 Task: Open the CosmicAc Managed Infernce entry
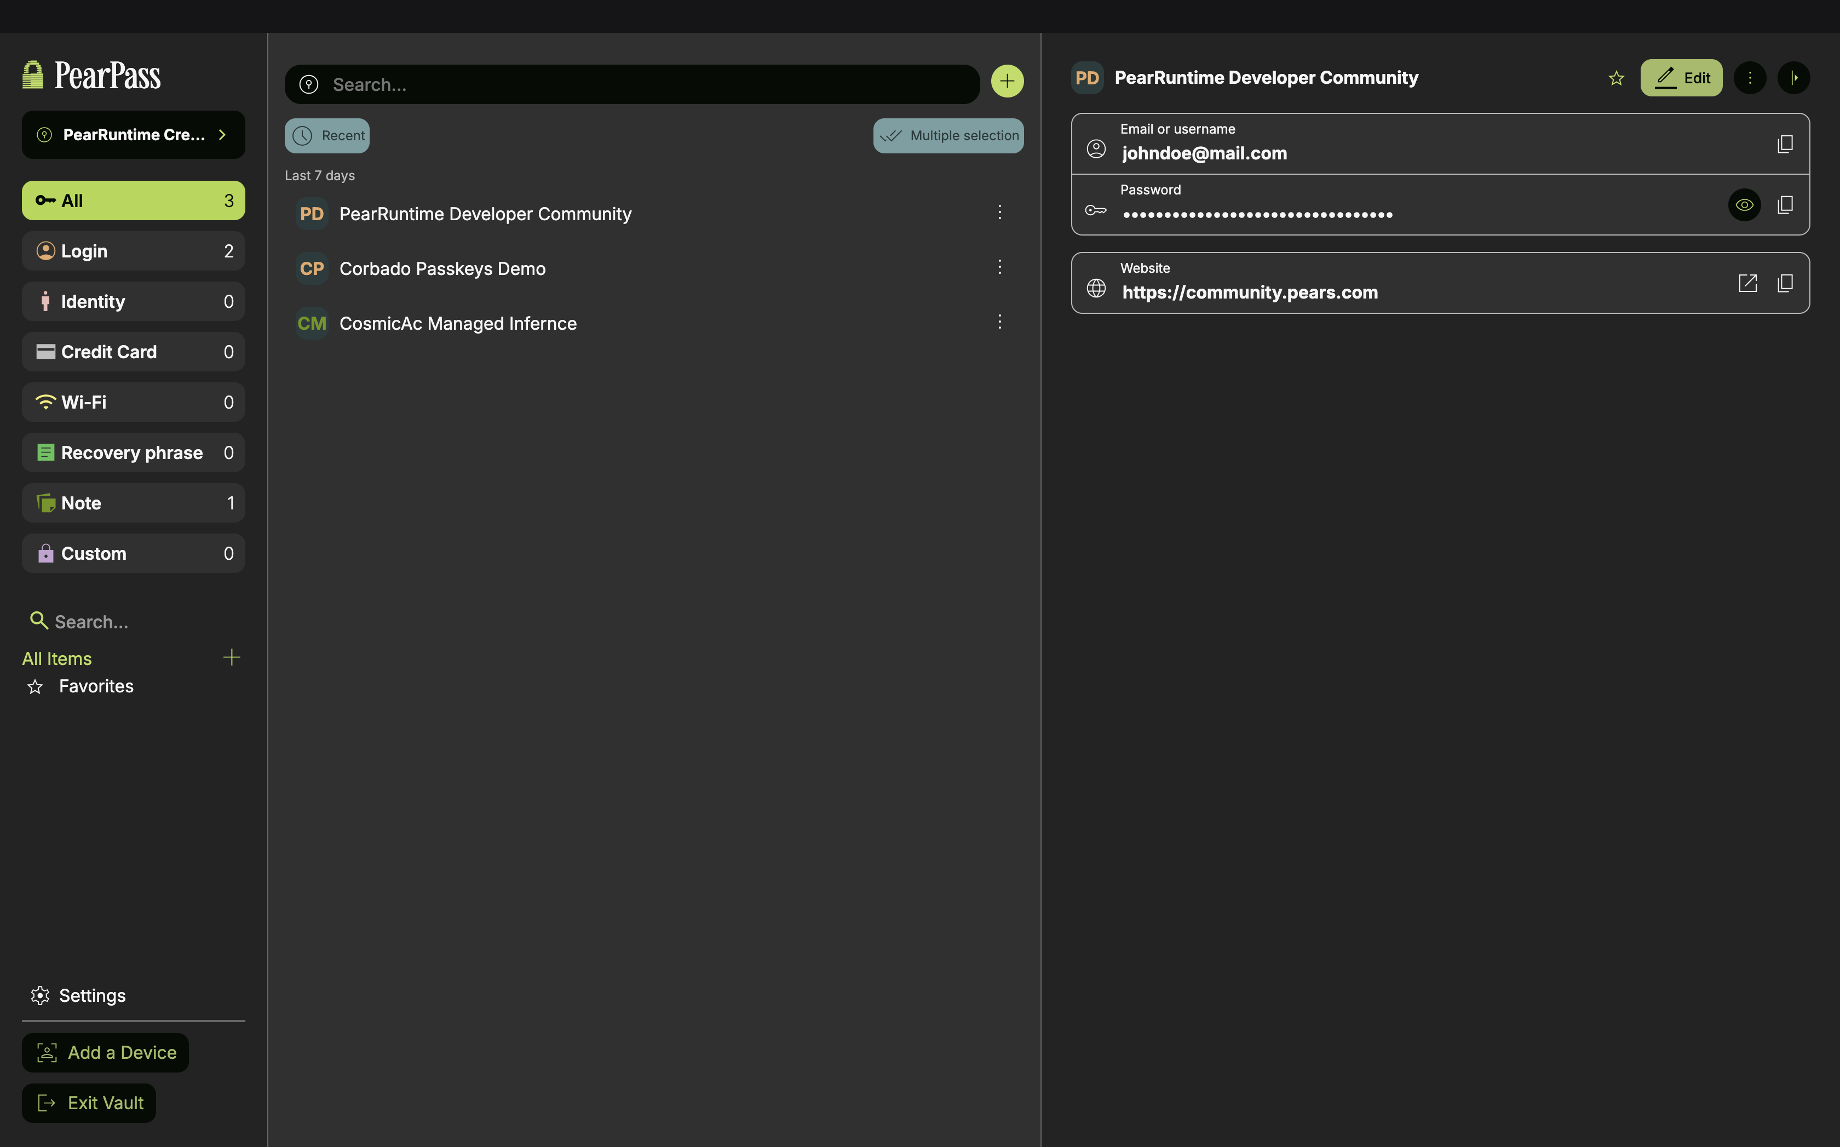pos(457,324)
